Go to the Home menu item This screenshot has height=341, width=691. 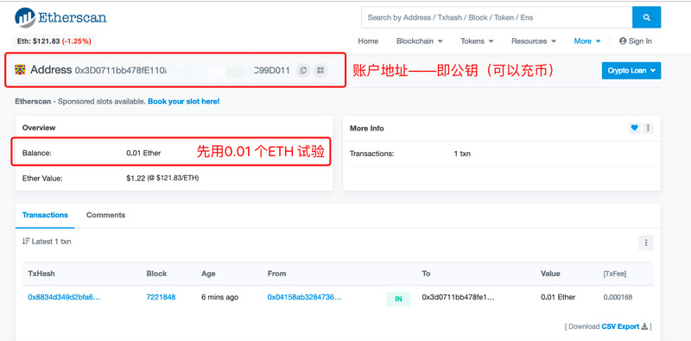pyautogui.click(x=368, y=41)
